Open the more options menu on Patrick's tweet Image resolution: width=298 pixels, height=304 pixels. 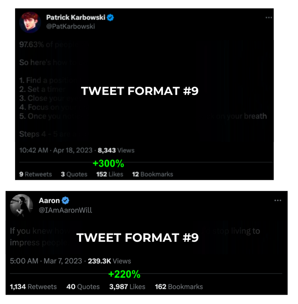[x=269, y=17]
